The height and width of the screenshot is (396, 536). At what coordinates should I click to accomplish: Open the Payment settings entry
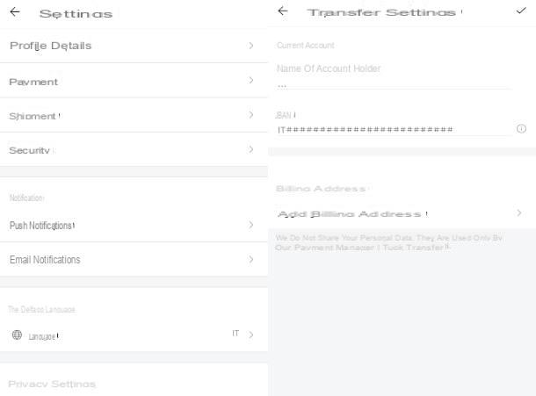[134, 81]
